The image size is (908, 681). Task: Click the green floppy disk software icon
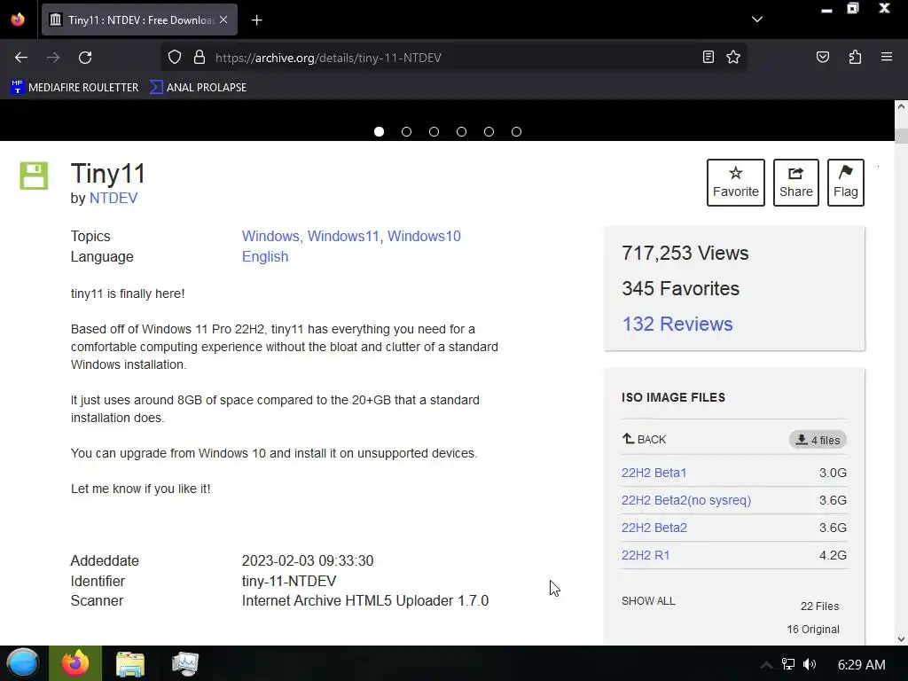coord(34,176)
